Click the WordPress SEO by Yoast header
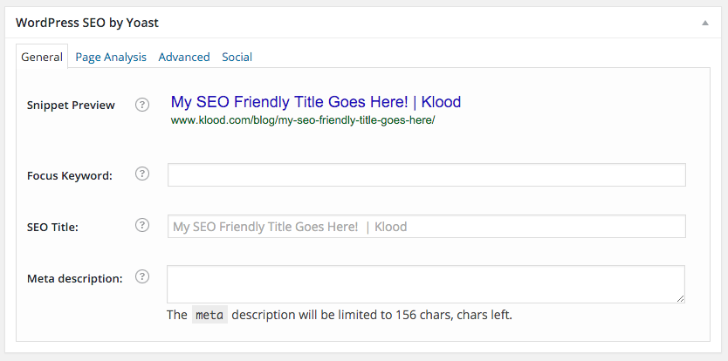 coord(87,23)
